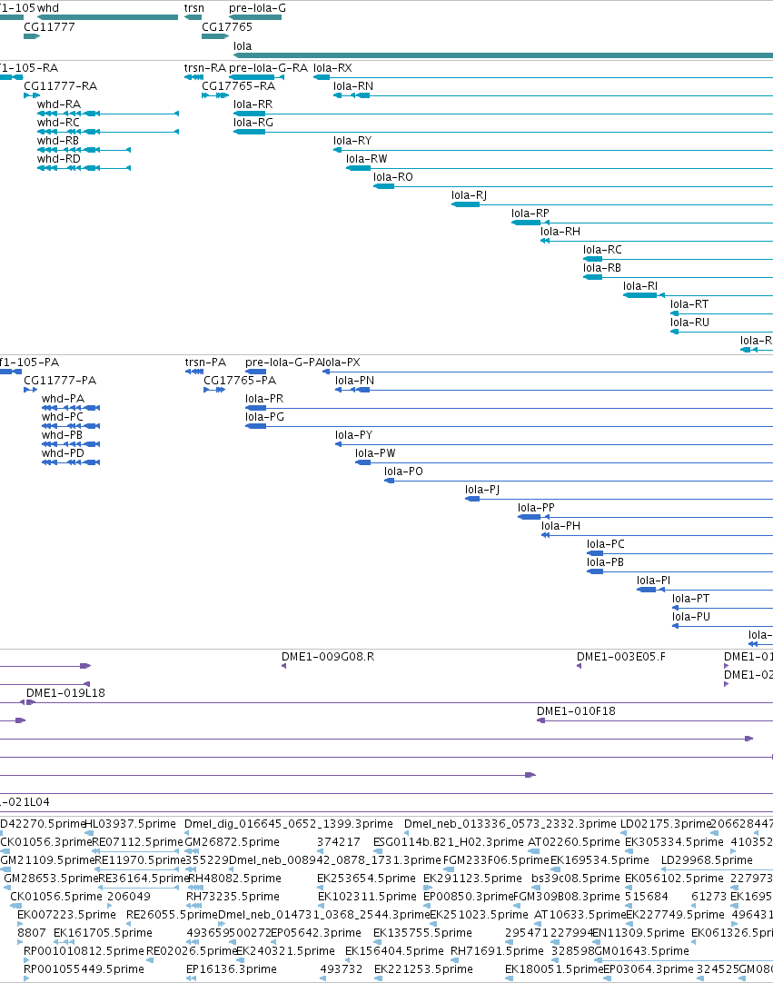This screenshot has width=773, height=983.
Task: Click lola-RP transcript label
Action: (x=530, y=213)
